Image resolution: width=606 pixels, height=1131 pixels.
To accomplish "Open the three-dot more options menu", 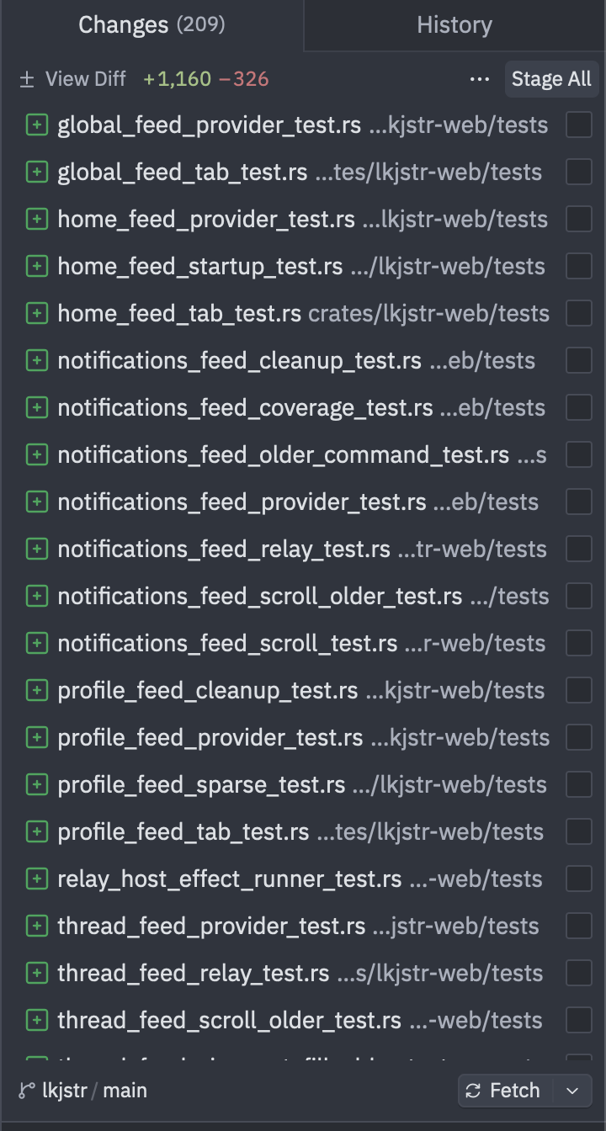I will pos(480,79).
